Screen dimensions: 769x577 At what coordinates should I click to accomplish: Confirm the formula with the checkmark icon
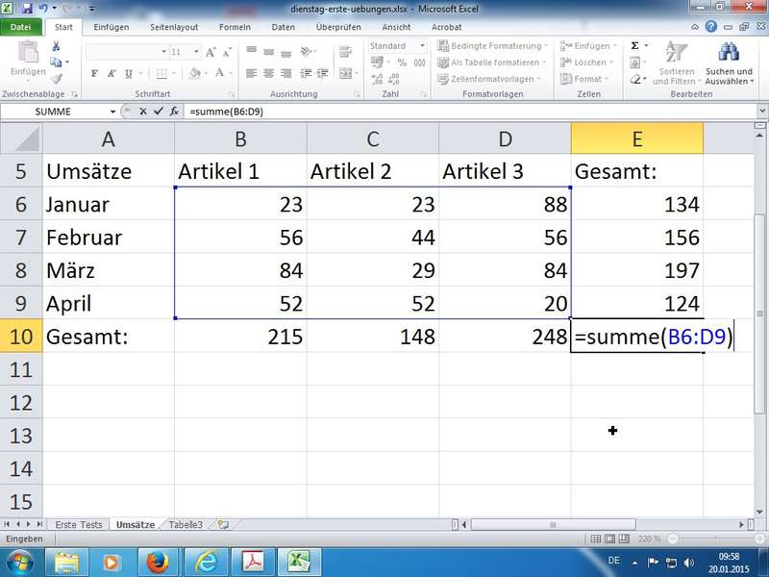[x=158, y=112]
